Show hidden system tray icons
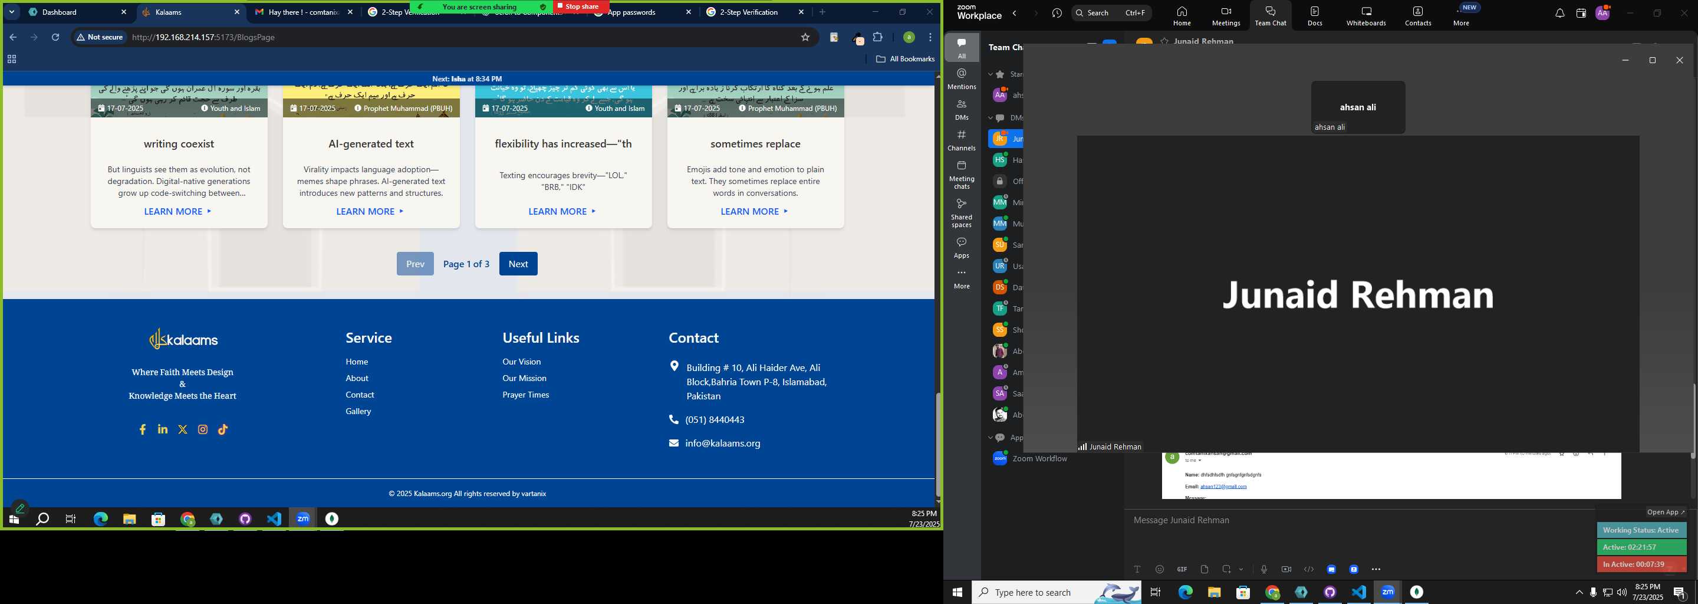The height and width of the screenshot is (604, 1698). (1579, 593)
